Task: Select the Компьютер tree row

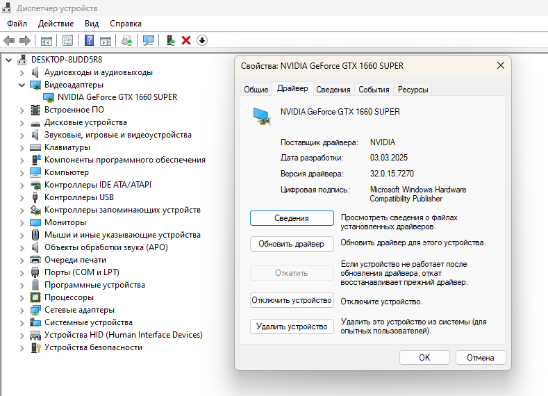Action: (x=67, y=172)
